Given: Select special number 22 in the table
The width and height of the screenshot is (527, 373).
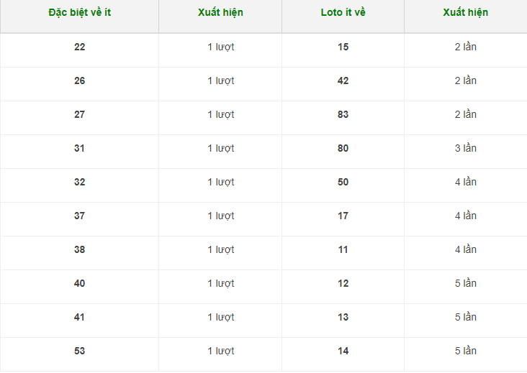Looking at the screenshot, I should pyautogui.click(x=79, y=47).
